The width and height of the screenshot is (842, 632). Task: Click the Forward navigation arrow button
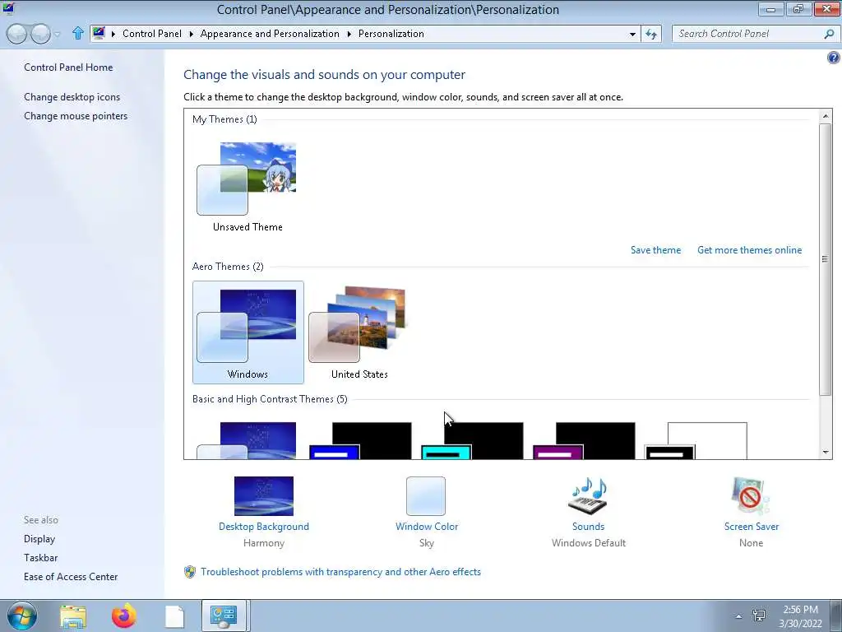[40, 34]
